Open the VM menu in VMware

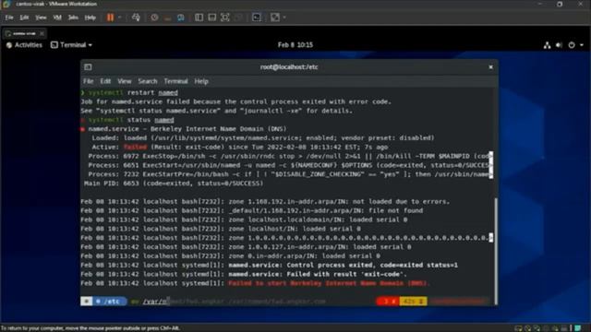point(57,18)
